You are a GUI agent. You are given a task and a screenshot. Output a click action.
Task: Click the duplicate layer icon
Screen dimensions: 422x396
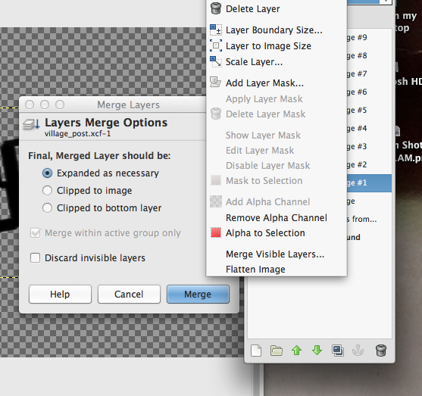pos(338,351)
